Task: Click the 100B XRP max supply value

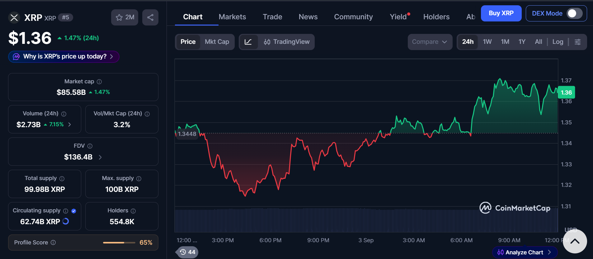Action: click(122, 189)
